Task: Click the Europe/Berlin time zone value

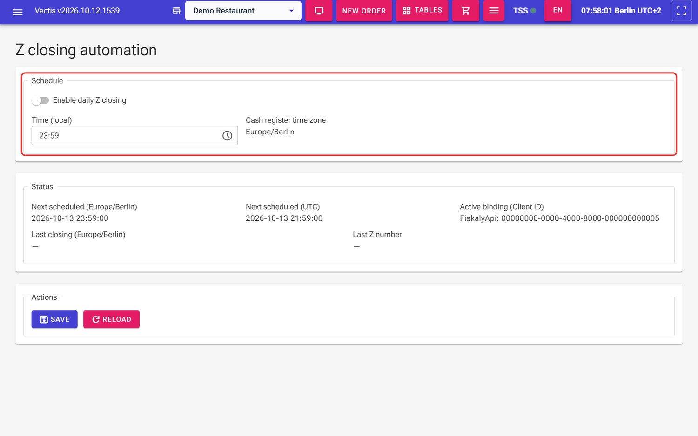Action: [270, 132]
